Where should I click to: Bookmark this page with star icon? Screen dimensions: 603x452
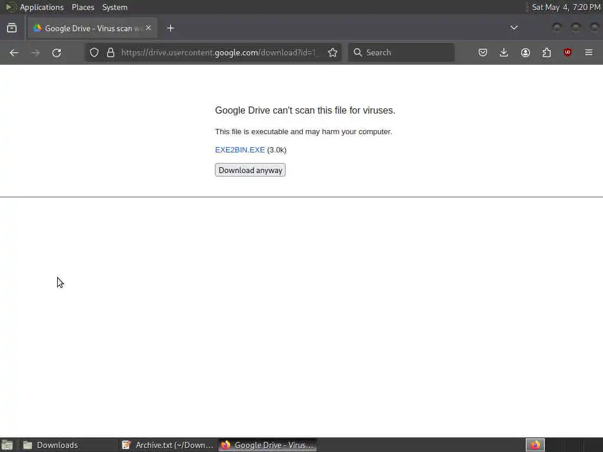coord(333,52)
